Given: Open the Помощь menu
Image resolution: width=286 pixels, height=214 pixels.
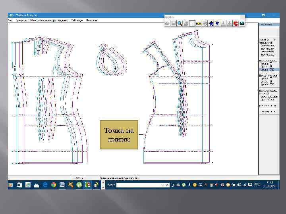Looking at the screenshot, I should (92, 20).
